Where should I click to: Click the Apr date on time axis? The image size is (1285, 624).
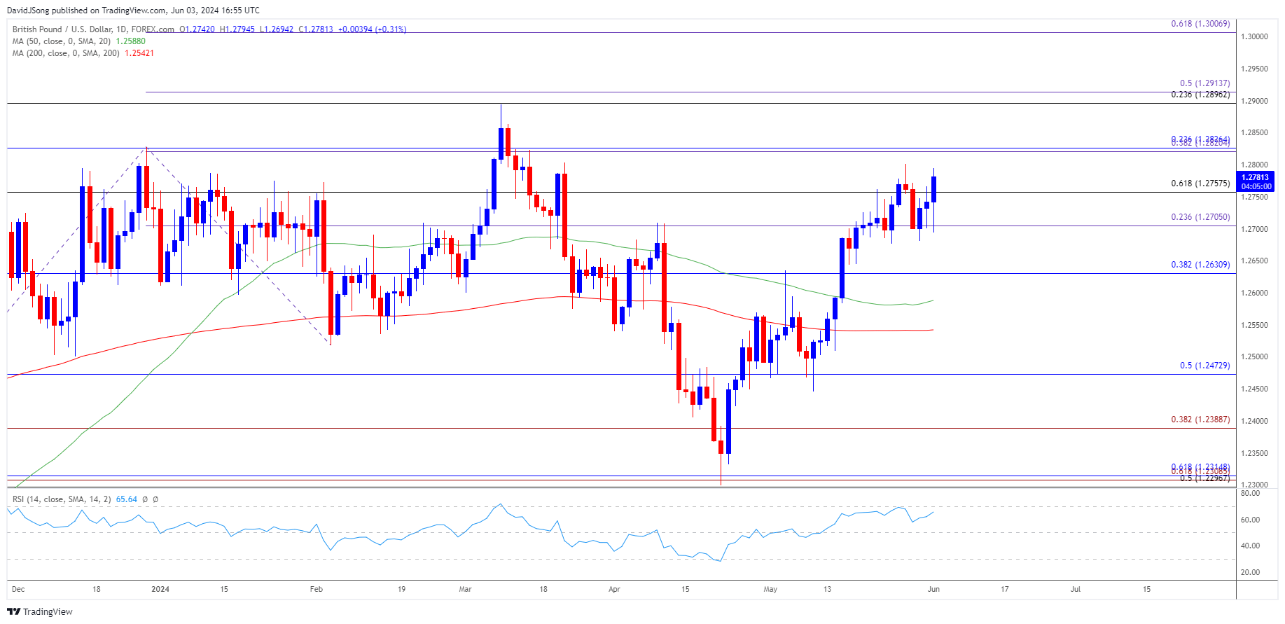[x=614, y=589]
